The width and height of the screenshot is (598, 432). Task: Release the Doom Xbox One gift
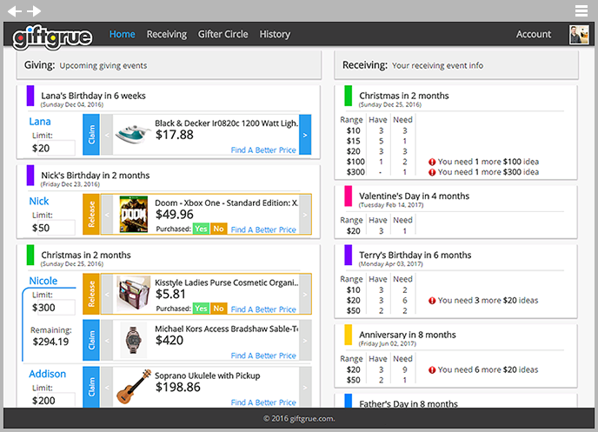[x=91, y=215]
